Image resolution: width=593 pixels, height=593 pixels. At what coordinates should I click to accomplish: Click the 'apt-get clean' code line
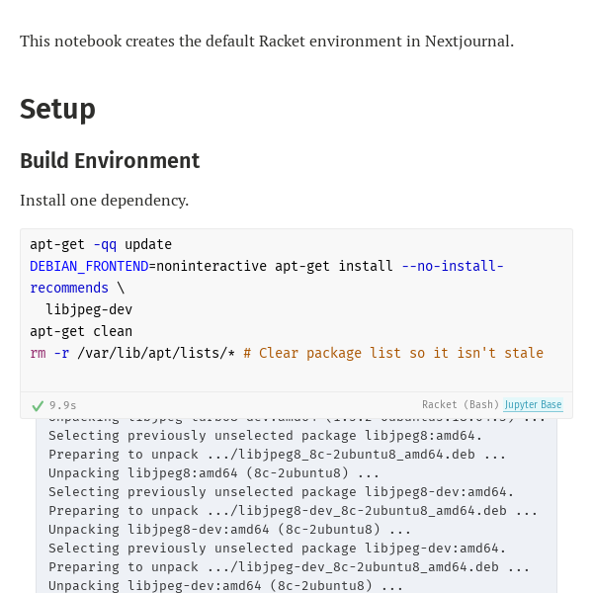(81, 332)
